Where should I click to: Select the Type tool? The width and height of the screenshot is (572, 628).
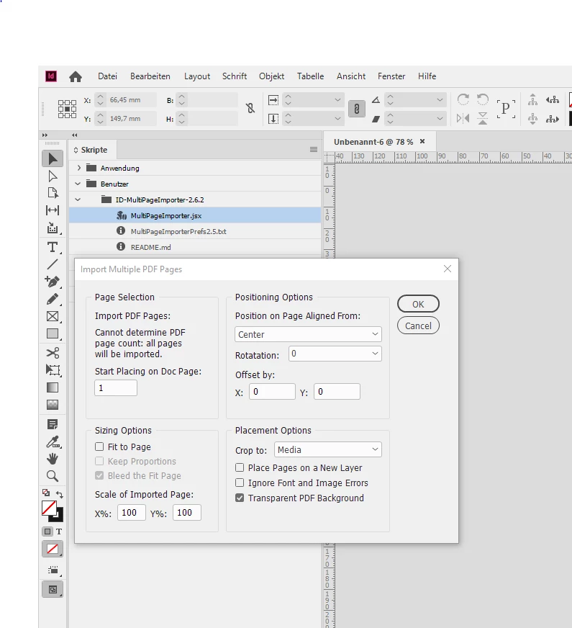click(53, 247)
